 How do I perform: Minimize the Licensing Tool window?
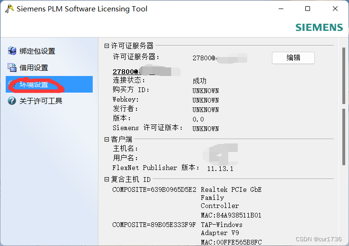(x=281, y=9)
